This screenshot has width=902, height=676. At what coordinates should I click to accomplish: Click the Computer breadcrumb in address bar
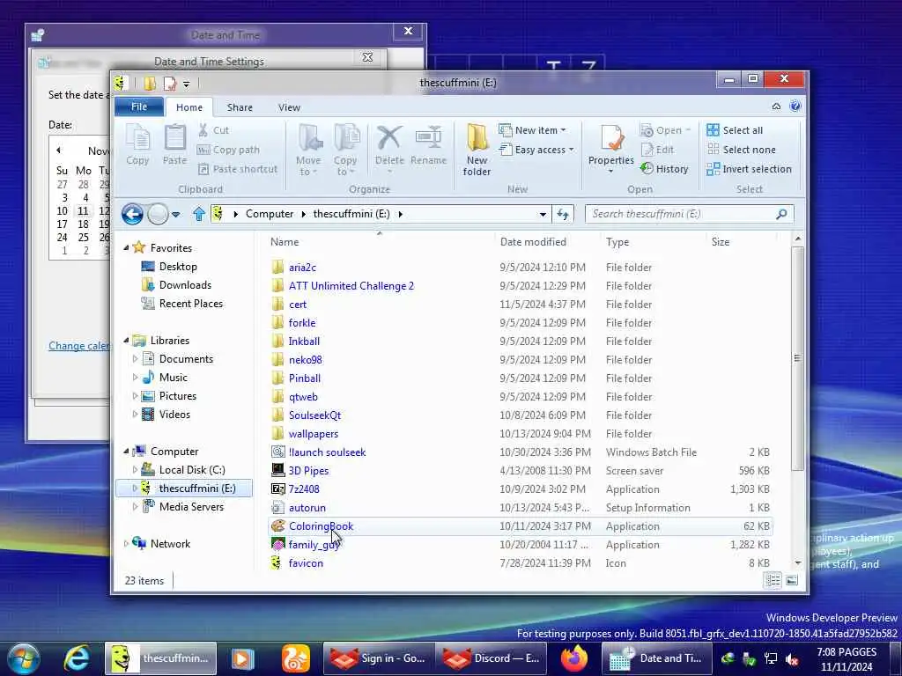point(270,215)
